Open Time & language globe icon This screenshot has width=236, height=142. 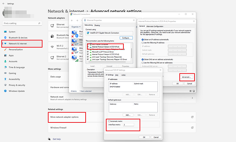point(5,67)
